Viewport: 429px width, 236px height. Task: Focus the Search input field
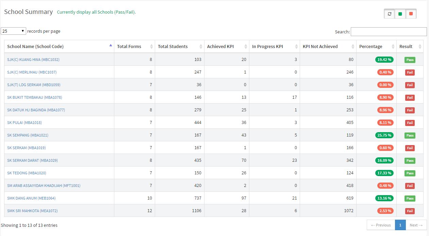tap(389, 32)
